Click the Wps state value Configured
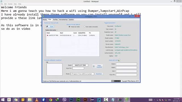 pos(118,26)
